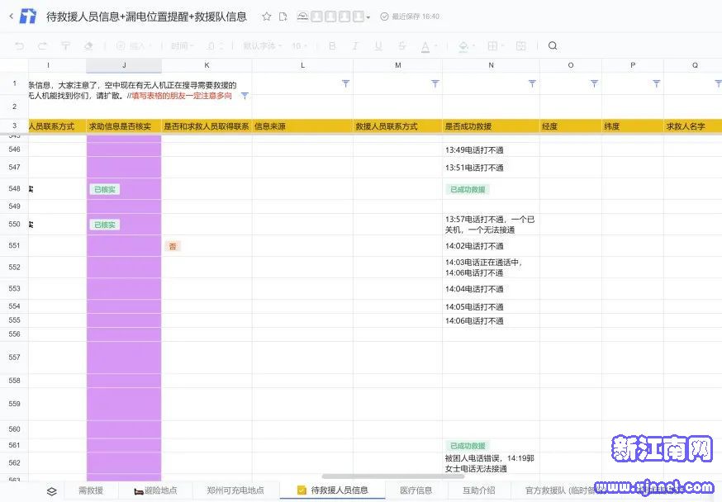Select the 是否成功救援 header cell

[491, 126]
